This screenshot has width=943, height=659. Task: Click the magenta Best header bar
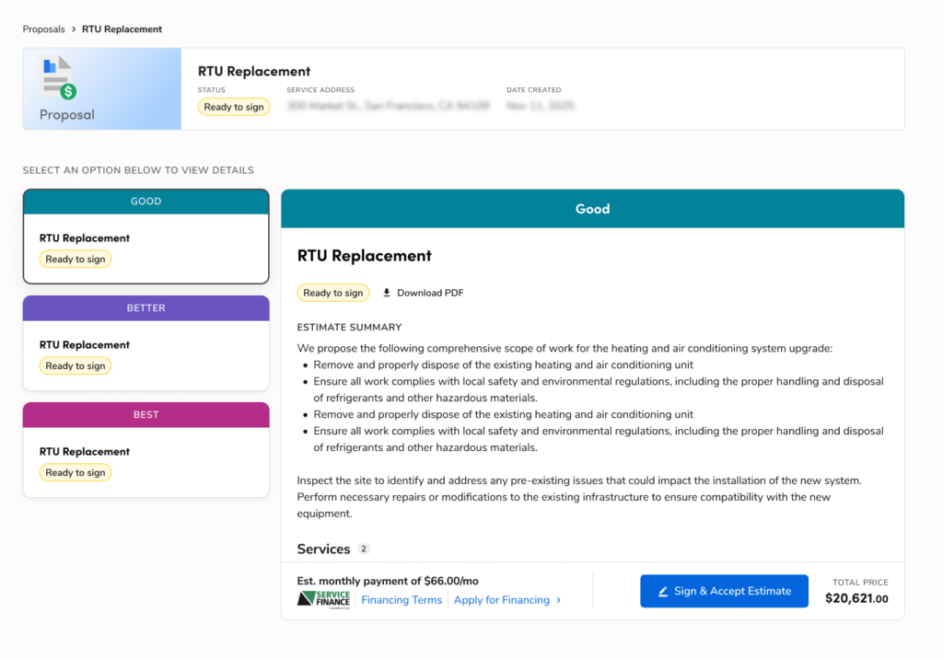(146, 414)
